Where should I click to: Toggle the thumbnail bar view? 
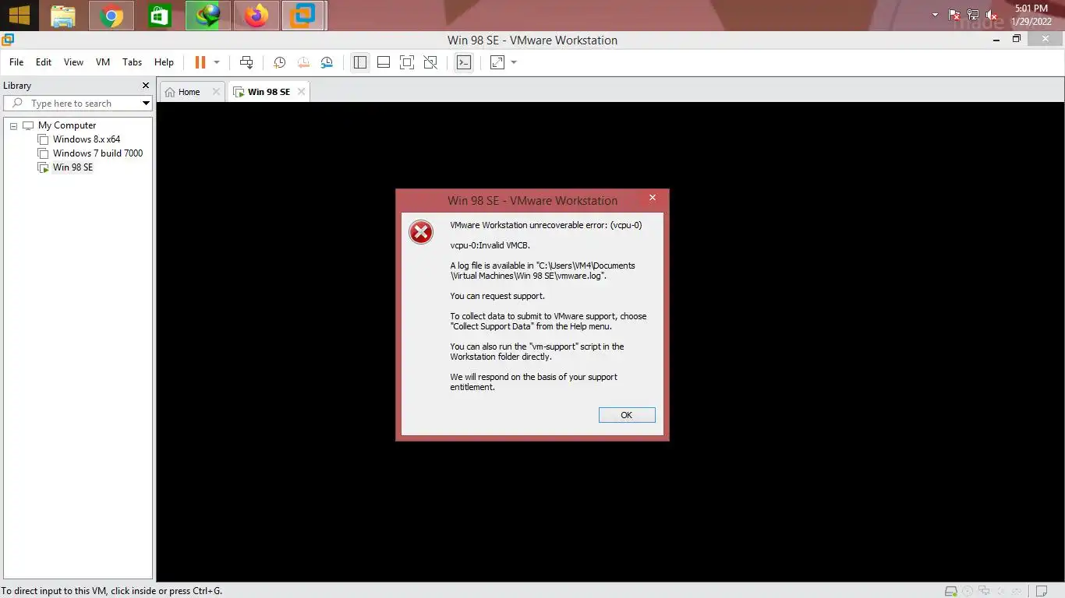point(384,62)
